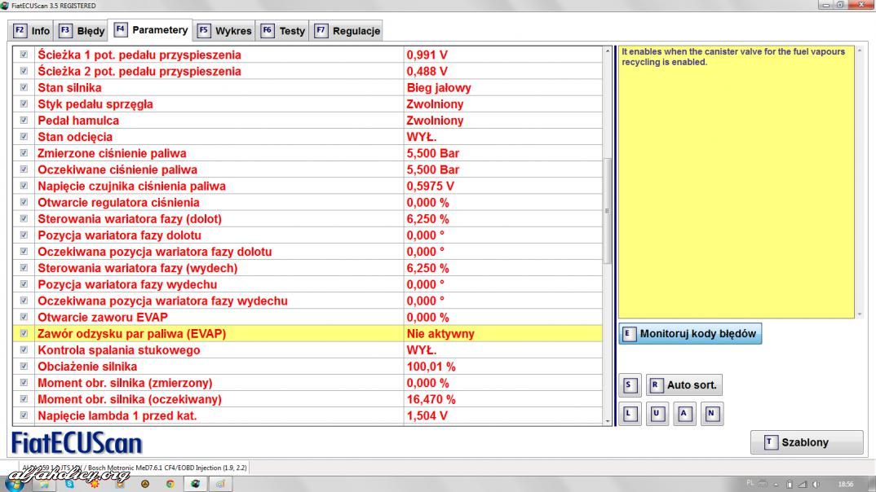Open Szablony templates button

click(806, 442)
